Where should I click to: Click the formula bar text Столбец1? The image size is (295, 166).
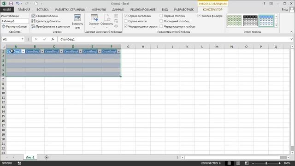pyautogui.click(x=68, y=39)
